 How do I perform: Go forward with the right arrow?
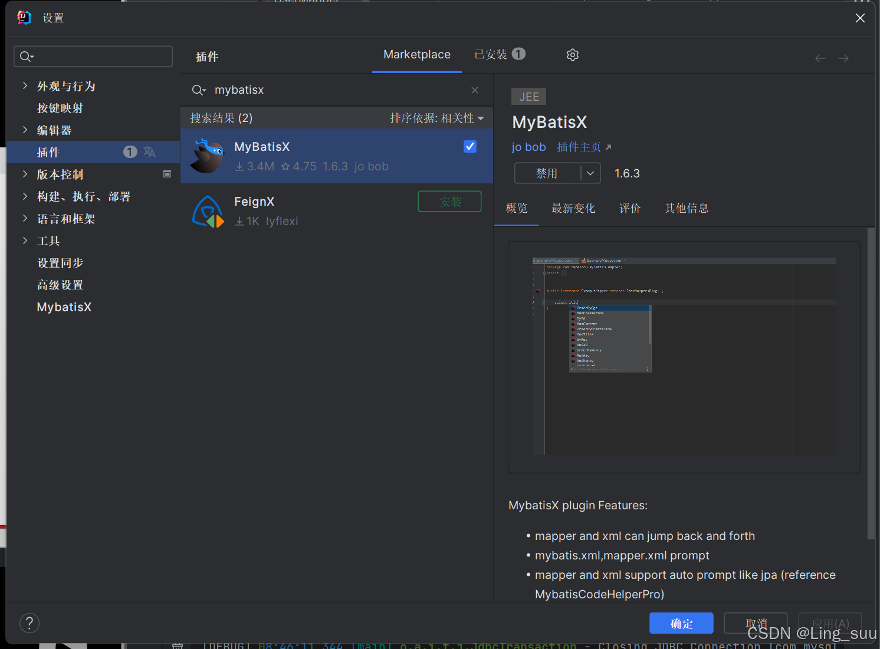click(x=843, y=58)
